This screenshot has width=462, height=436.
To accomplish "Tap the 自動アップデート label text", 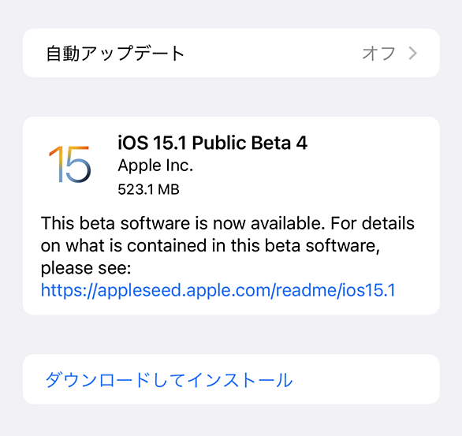I will click(115, 54).
